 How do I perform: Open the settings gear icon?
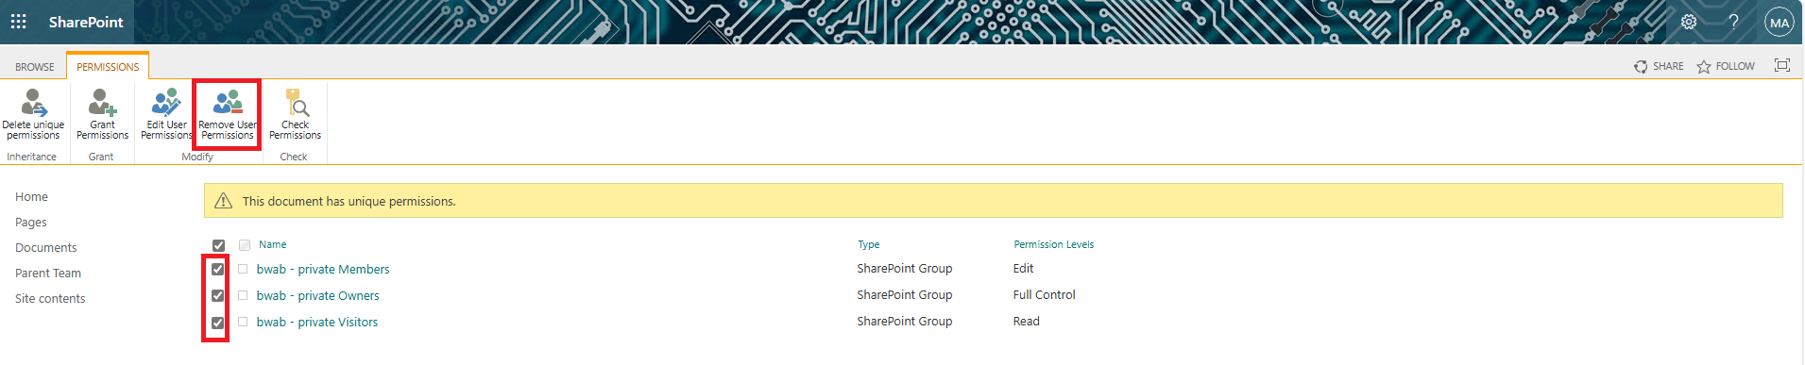coord(1689,22)
